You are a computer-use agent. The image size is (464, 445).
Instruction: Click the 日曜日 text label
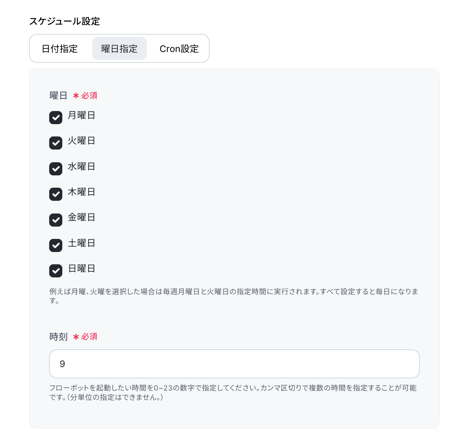82,268
